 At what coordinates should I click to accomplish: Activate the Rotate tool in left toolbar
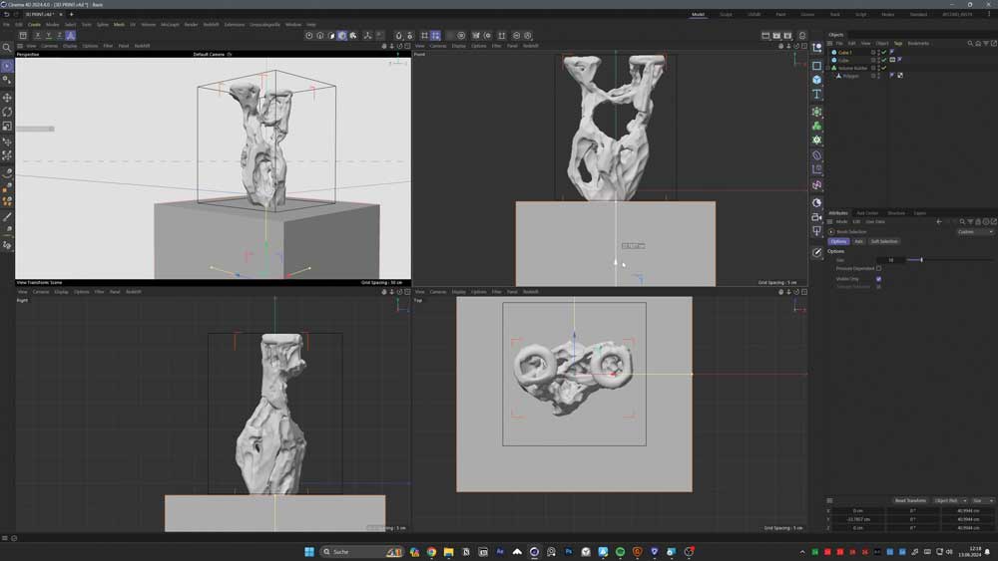[7, 113]
